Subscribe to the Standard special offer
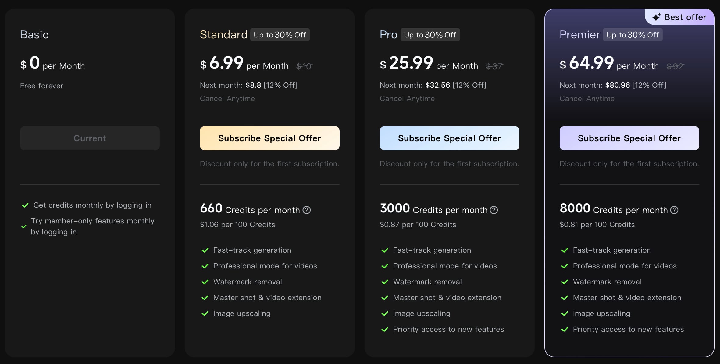The width and height of the screenshot is (720, 364). 270,138
